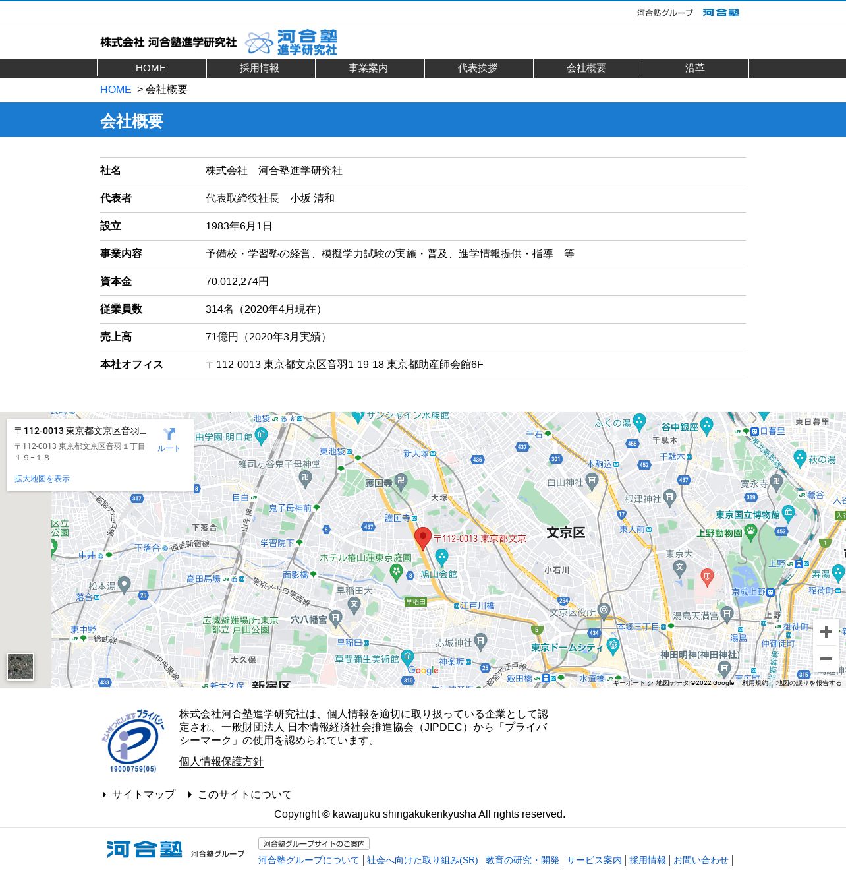The width and height of the screenshot is (846, 879).
Task: Click 拡大地図を表示 link on map card
Action: point(42,479)
